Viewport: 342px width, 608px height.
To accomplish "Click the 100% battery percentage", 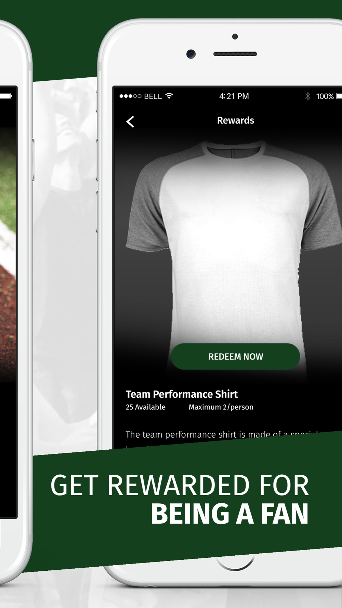I will point(325,96).
